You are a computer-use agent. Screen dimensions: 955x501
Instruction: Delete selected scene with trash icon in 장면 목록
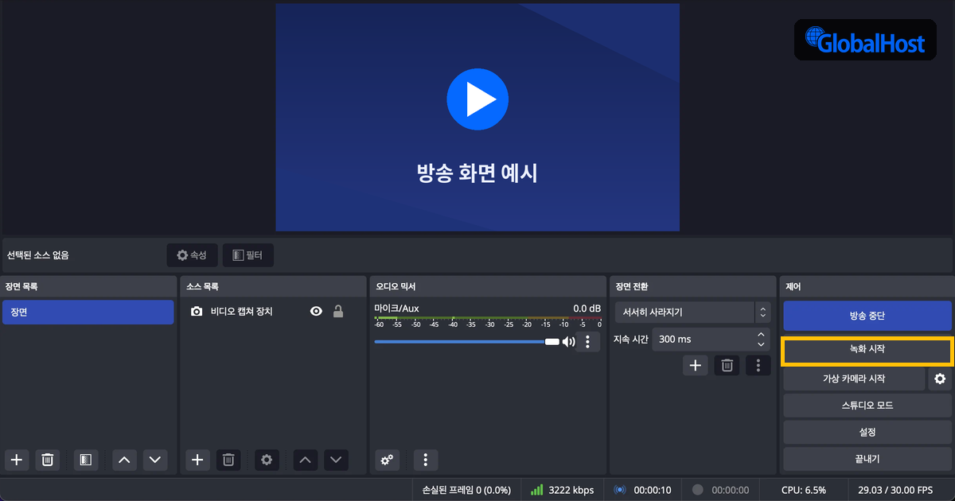48,460
